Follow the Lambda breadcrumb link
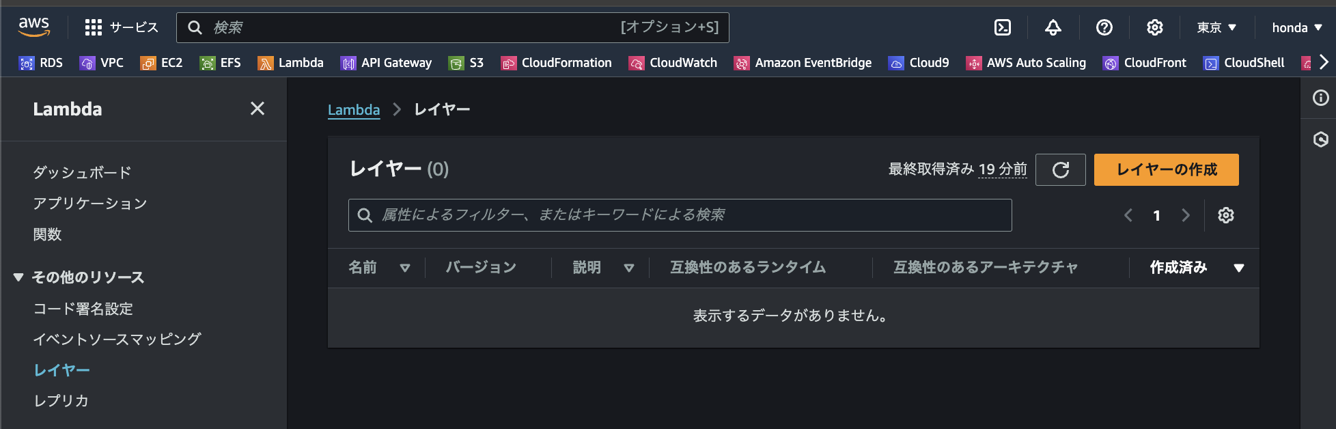 (x=354, y=109)
